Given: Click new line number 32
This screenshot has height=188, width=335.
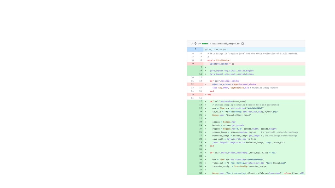Looking at the screenshot, I should (201, 153).
